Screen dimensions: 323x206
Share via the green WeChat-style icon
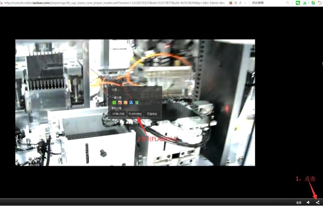[x=114, y=103]
